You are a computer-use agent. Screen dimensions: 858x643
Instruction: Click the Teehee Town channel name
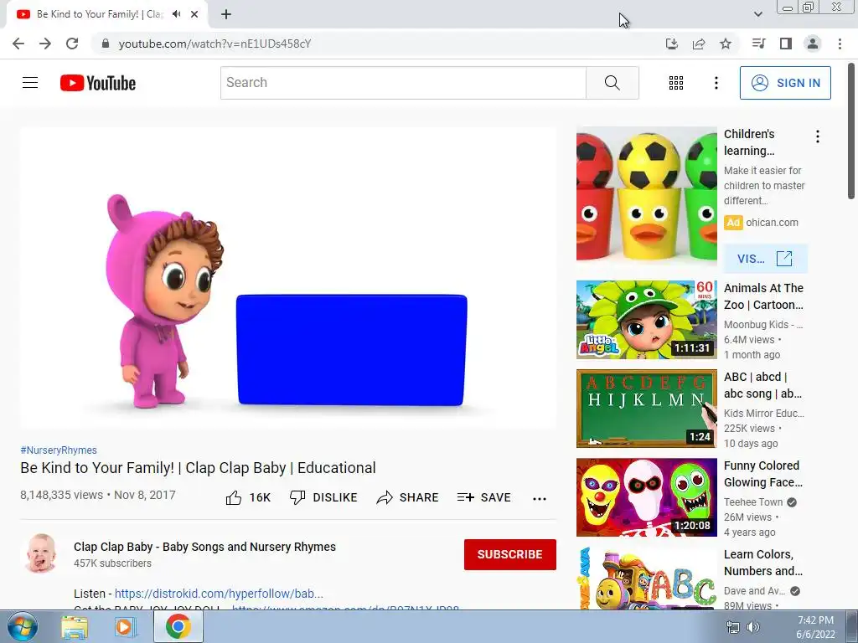(x=753, y=502)
